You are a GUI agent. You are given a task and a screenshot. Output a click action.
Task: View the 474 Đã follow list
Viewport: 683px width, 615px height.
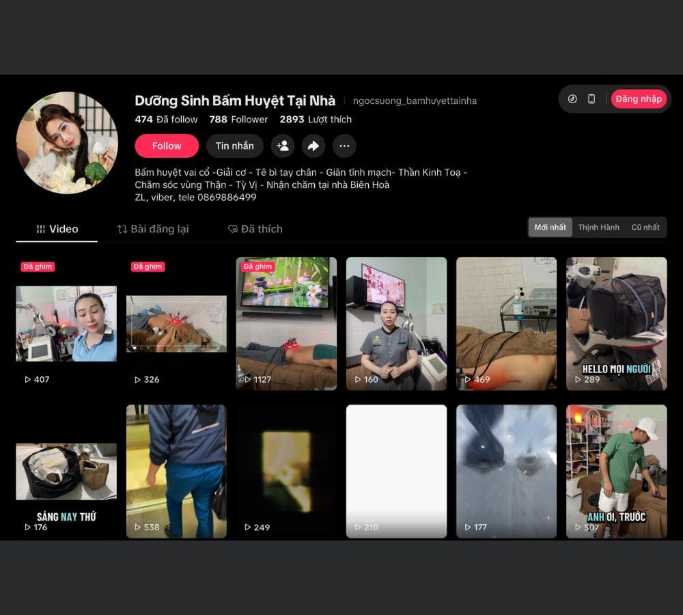click(x=166, y=120)
